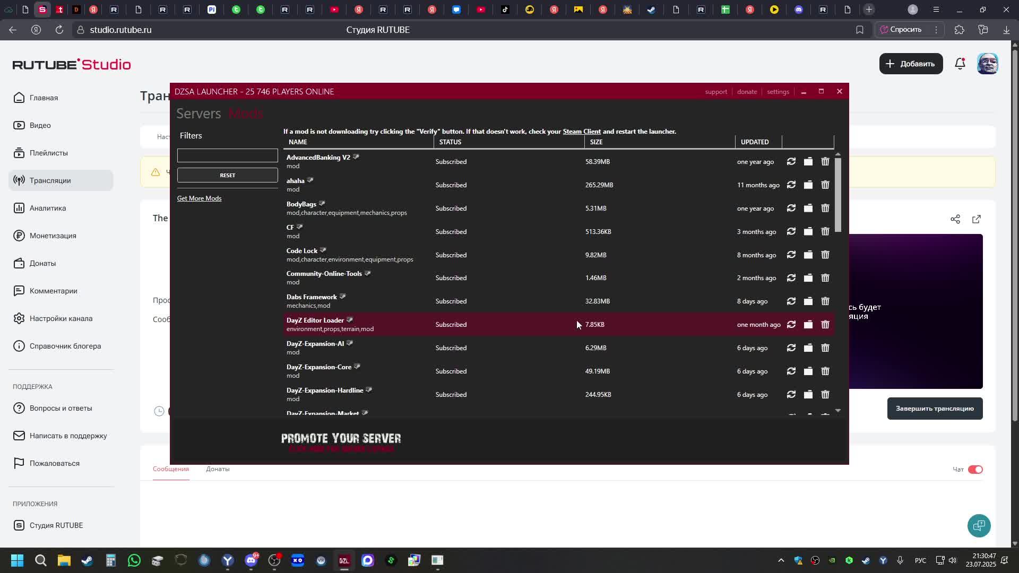Screen dimensions: 1019x573
Task: Click the browser address bar URL
Action: [120, 30]
